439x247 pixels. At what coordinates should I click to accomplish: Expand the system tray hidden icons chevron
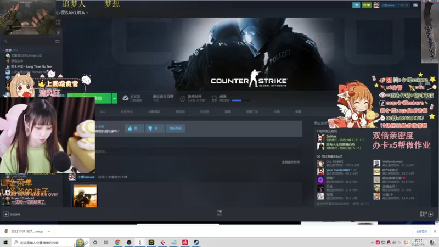[372, 243]
